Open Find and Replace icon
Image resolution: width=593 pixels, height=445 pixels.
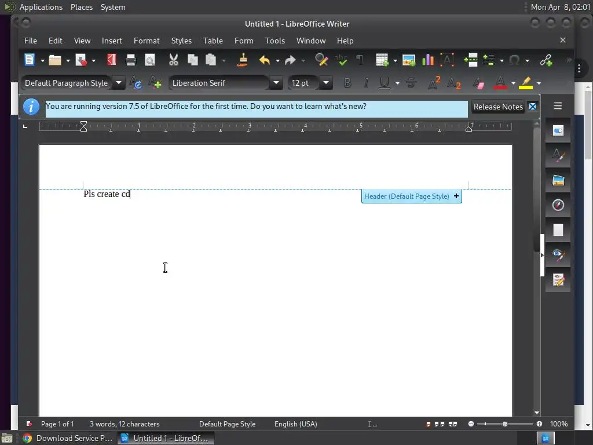click(321, 60)
